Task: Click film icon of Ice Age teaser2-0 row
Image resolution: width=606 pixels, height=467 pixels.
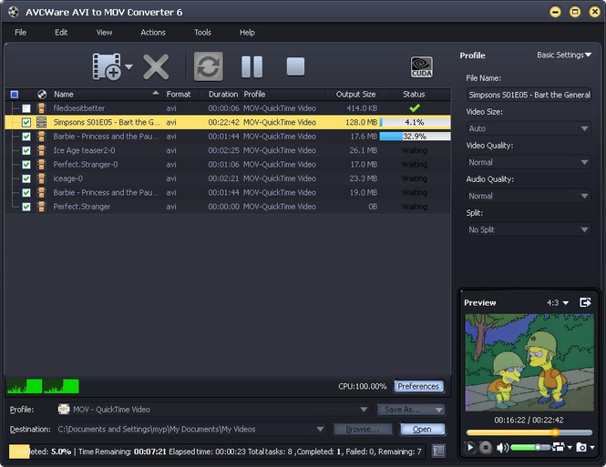Action: click(41, 150)
